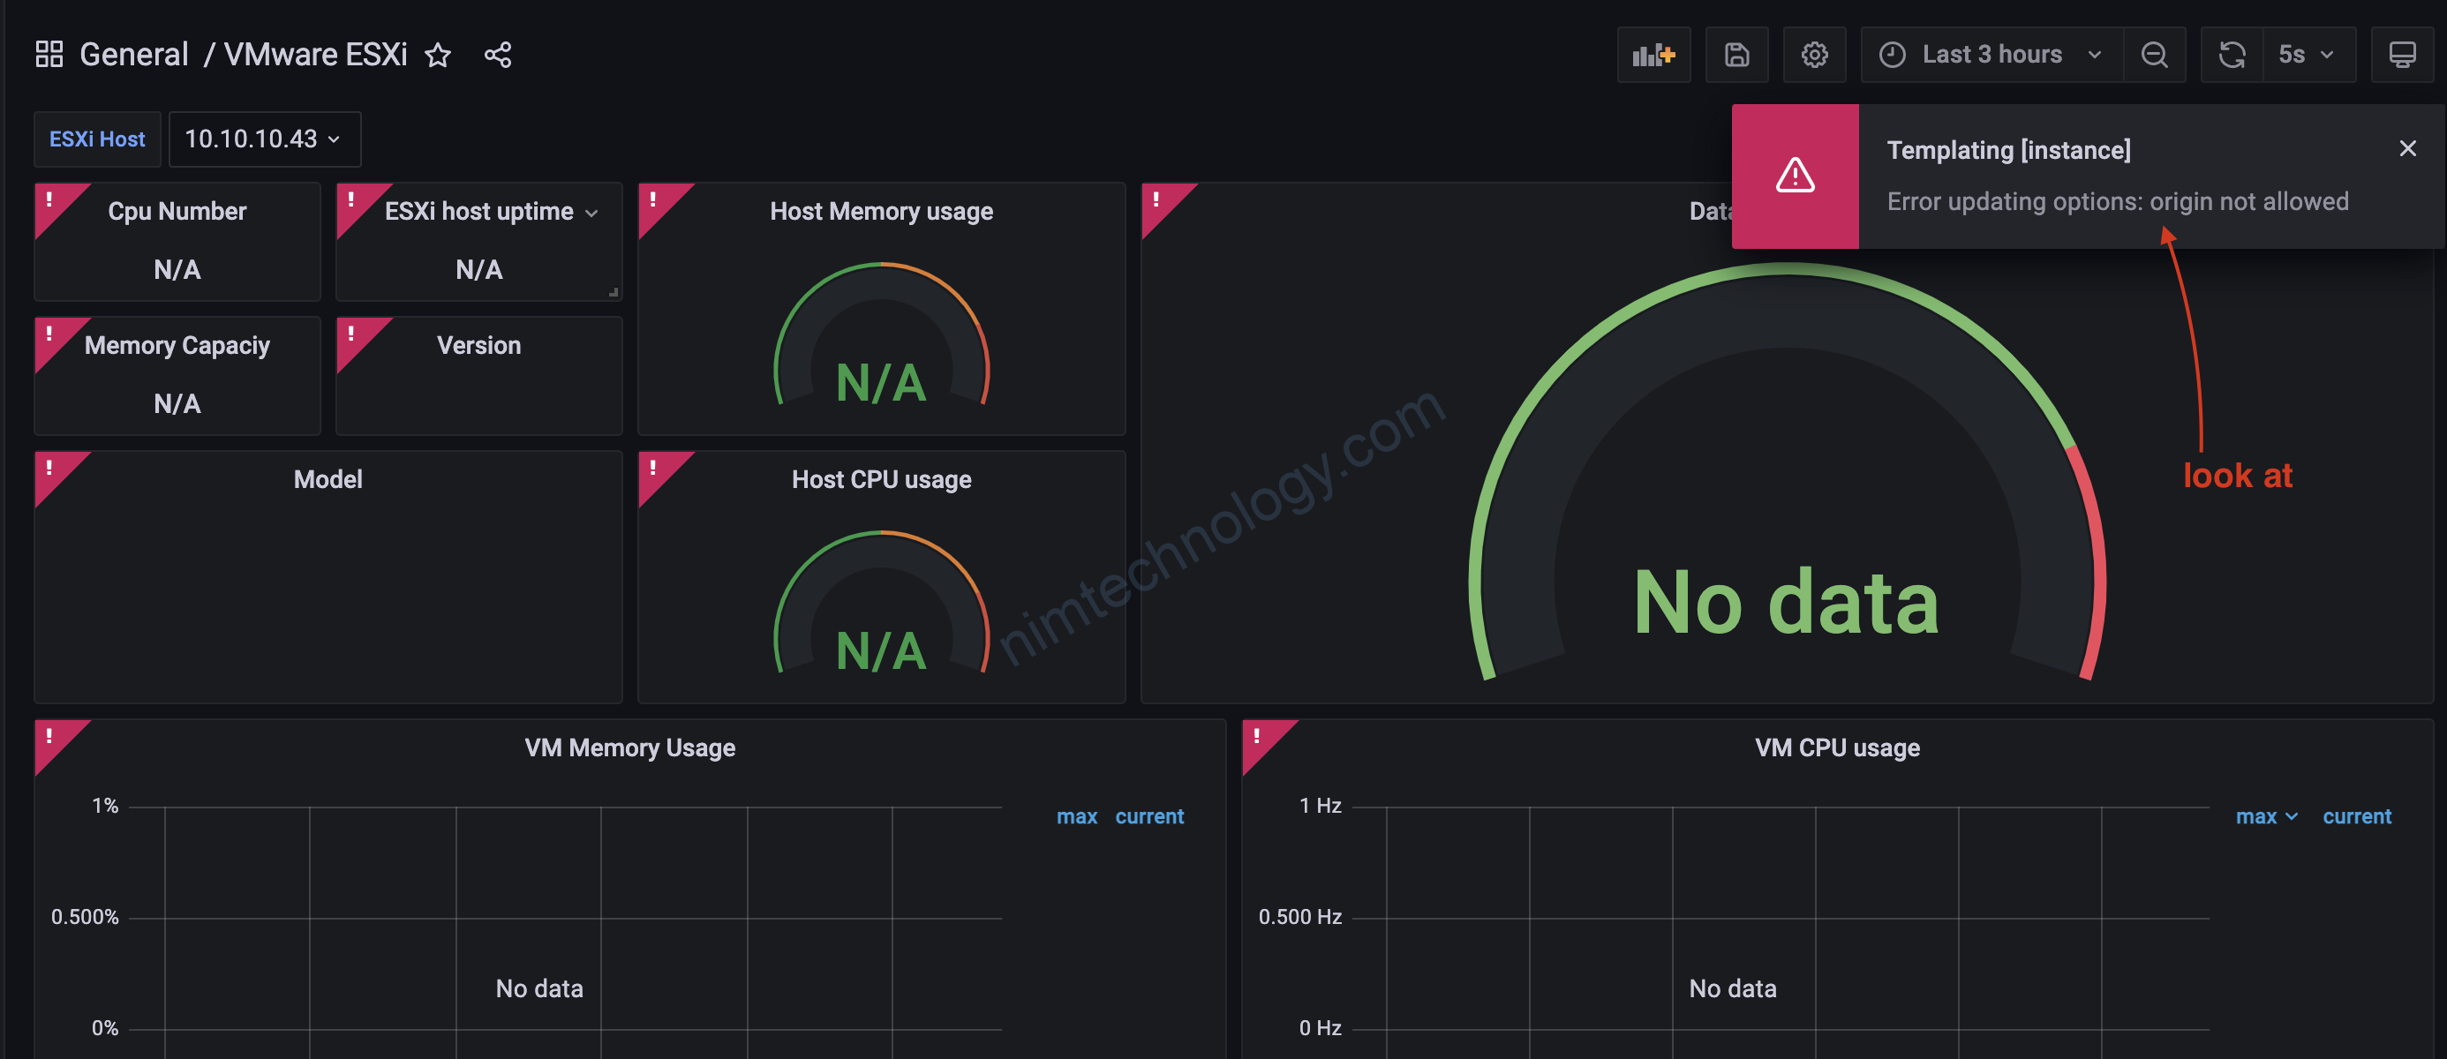
Task: Open the VM Memory Usage panel title menu
Action: click(x=629, y=748)
